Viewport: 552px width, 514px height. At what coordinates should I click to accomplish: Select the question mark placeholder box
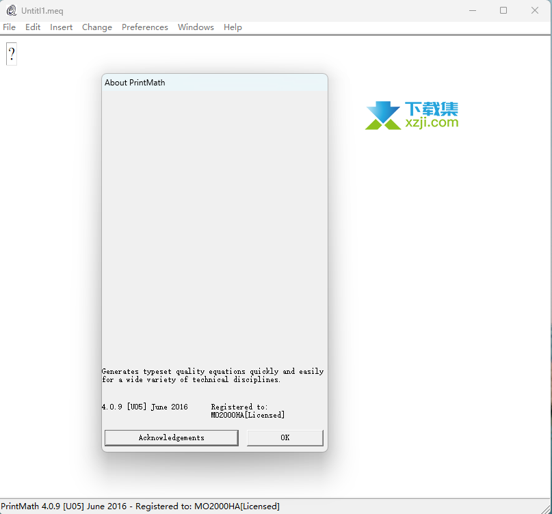pyautogui.click(x=12, y=54)
